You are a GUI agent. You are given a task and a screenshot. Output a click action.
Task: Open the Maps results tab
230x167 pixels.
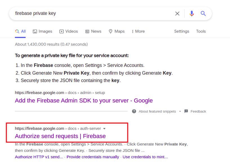tap(117, 31)
